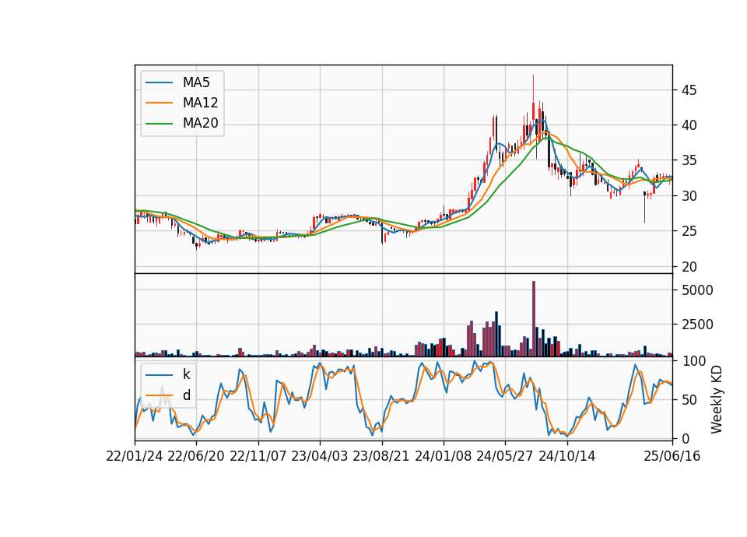Click the 2500 volume axis label
Viewport: 747px width, 537px height.
pos(697,325)
